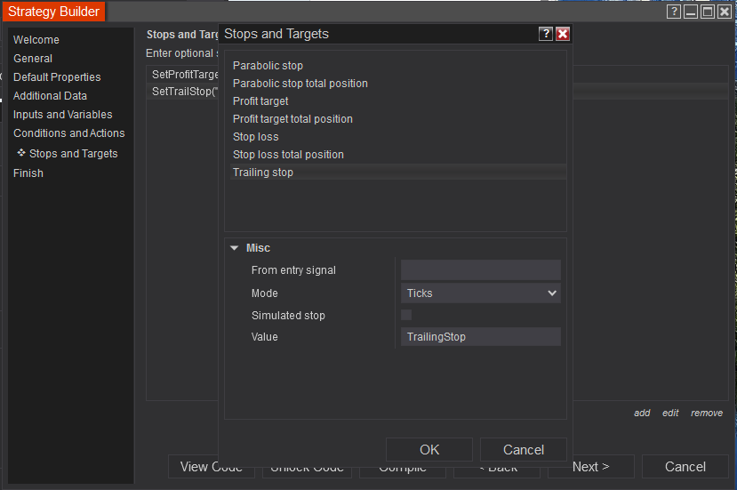Viewport: 737px width, 490px height.
Task: Click the remove link
Action: (707, 413)
